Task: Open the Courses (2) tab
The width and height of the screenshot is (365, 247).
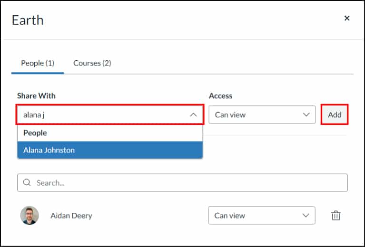Action: click(x=92, y=63)
